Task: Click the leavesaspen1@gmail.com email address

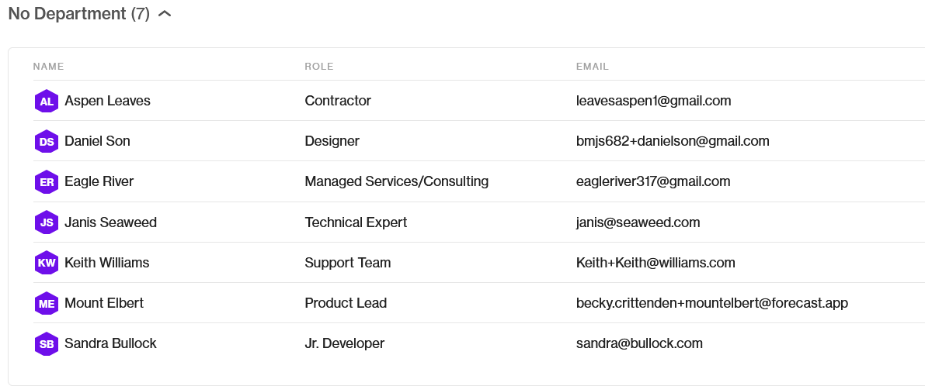Action: click(654, 101)
